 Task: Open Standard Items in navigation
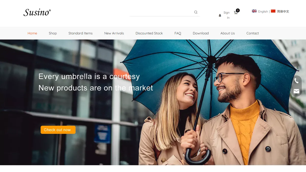click(x=80, y=33)
